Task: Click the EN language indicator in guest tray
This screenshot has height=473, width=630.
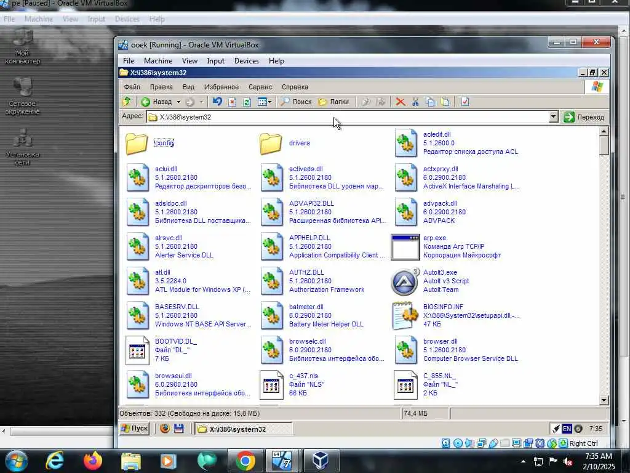Action: click(x=567, y=429)
